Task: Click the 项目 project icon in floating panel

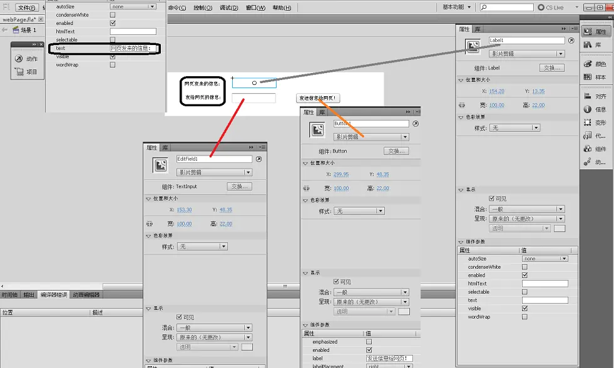Action: [19, 72]
